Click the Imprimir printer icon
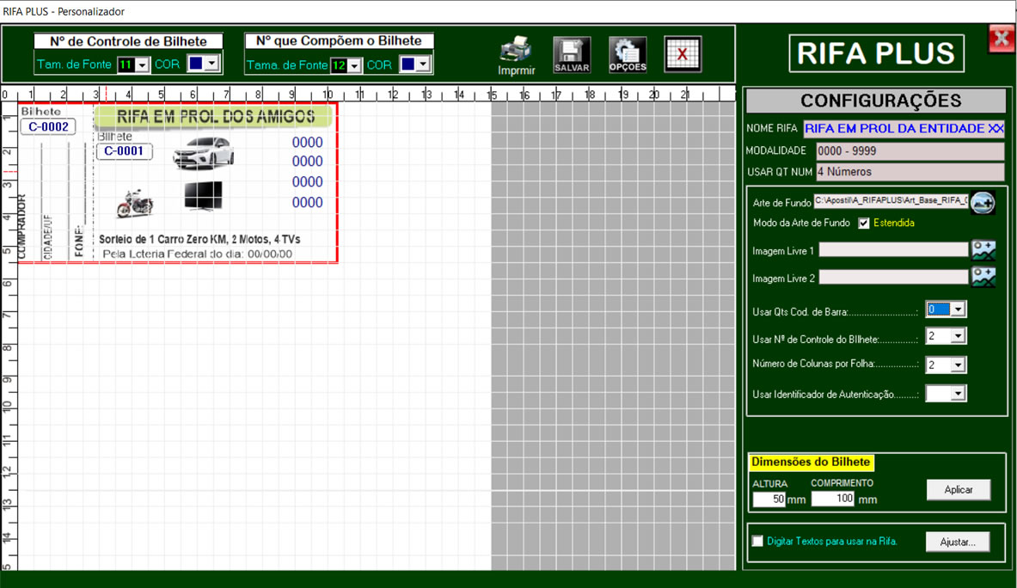Viewport: 1017px width, 588px height. (516, 54)
